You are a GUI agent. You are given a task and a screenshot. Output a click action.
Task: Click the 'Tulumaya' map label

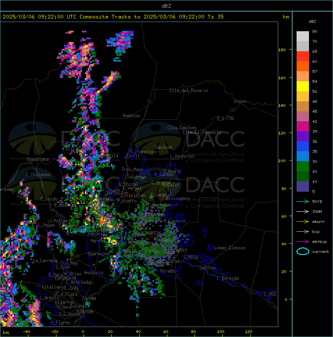click(136, 177)
